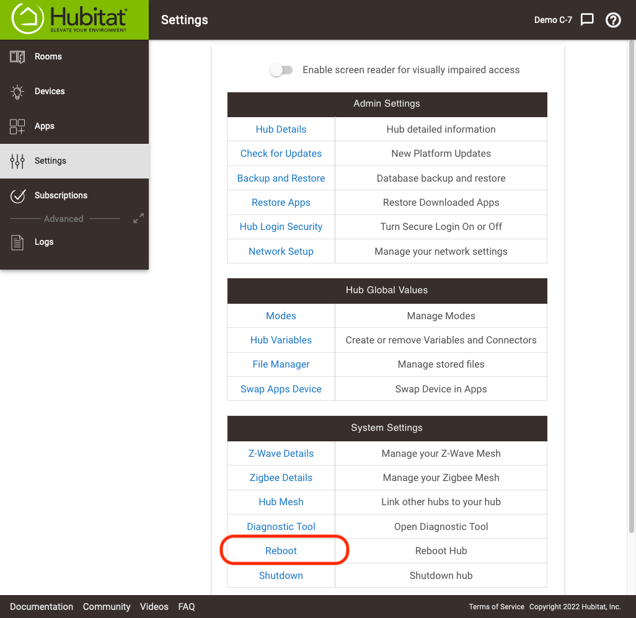
Task: Open Zigbee Details link
Action: point(281,478)
